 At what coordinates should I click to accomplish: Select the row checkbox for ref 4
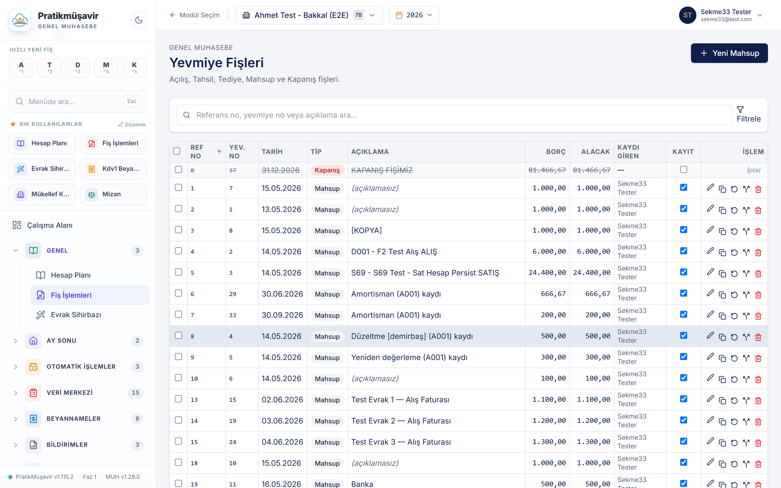(178, 251)
